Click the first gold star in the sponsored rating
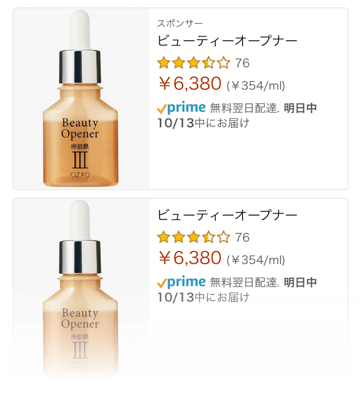 click(x=163, y=63)
